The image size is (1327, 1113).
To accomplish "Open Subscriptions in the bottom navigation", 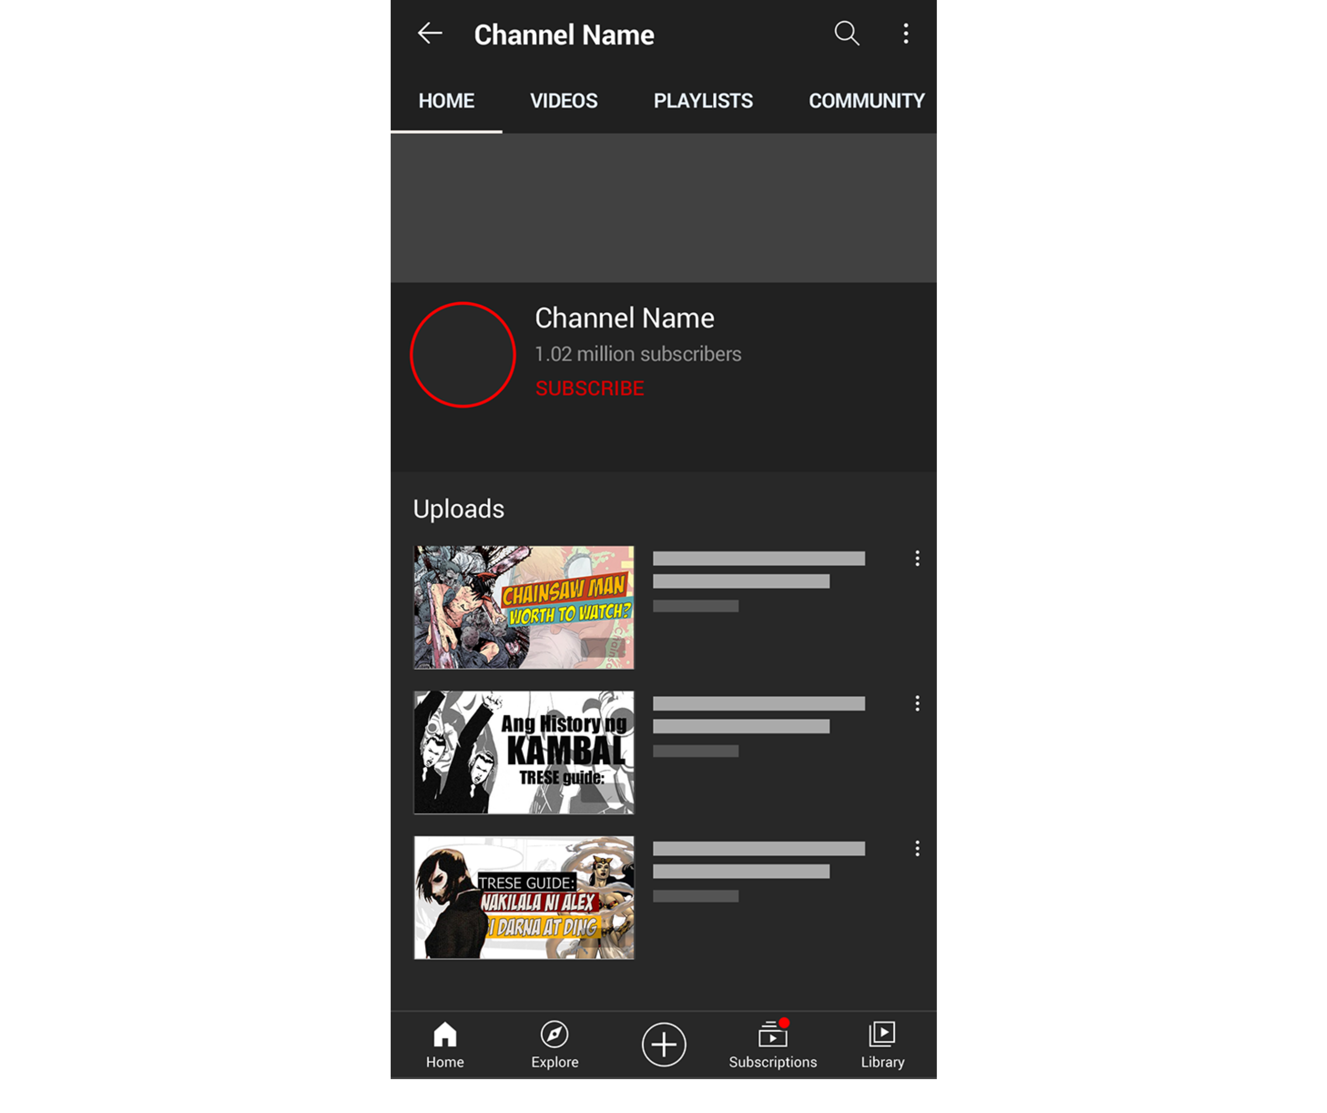I will pos(773,1045).
